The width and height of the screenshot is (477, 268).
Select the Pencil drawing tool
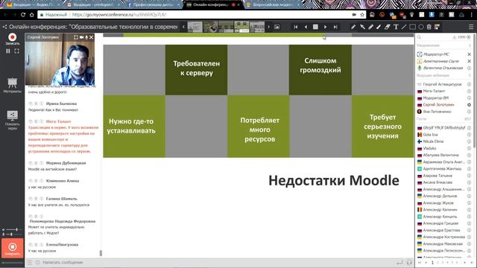pos(353,27)
